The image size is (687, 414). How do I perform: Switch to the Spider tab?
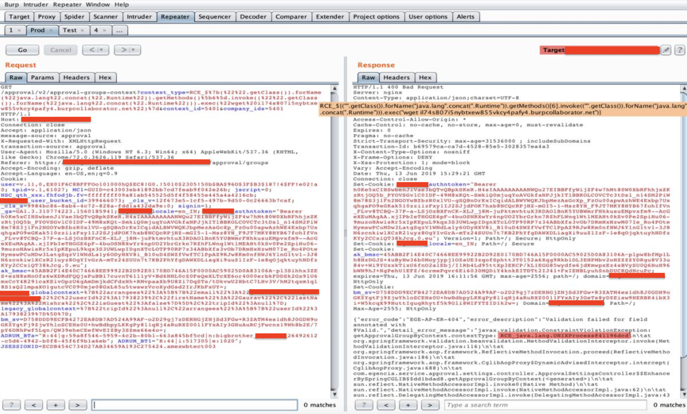pos(74,17)
